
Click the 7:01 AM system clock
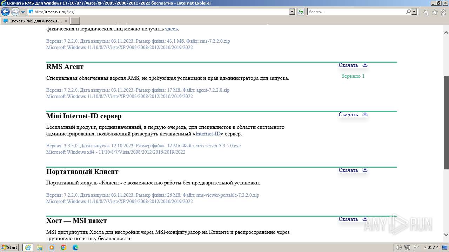pos(431,247)
